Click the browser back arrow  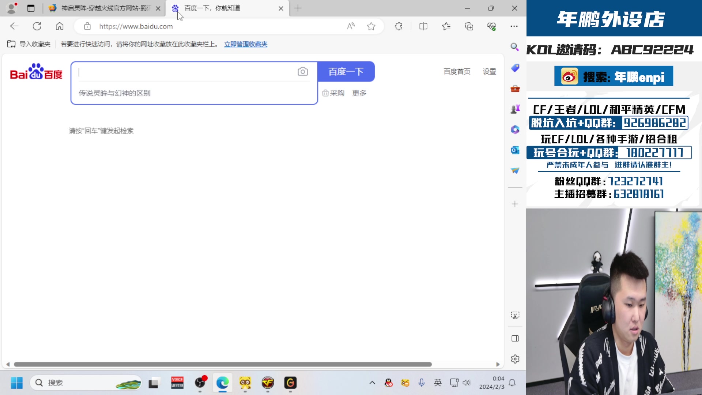tap(14, 26)
